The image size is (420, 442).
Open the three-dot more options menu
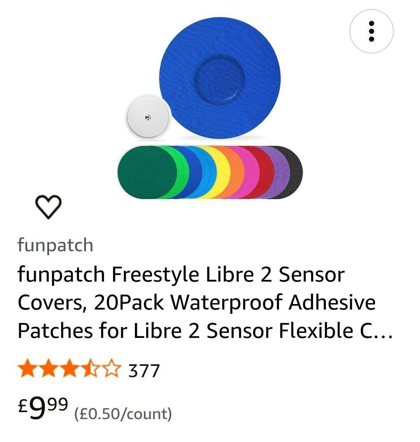coord(371,31)
